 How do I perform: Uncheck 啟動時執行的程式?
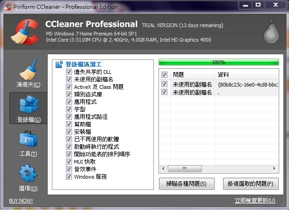tap(69, 146)
